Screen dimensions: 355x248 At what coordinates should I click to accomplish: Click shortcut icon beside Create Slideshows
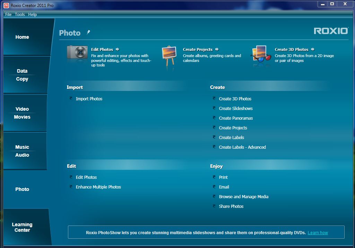pyautogui.click(x=214, y=108)
